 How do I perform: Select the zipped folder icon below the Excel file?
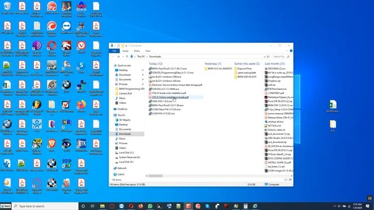[333, 126]
